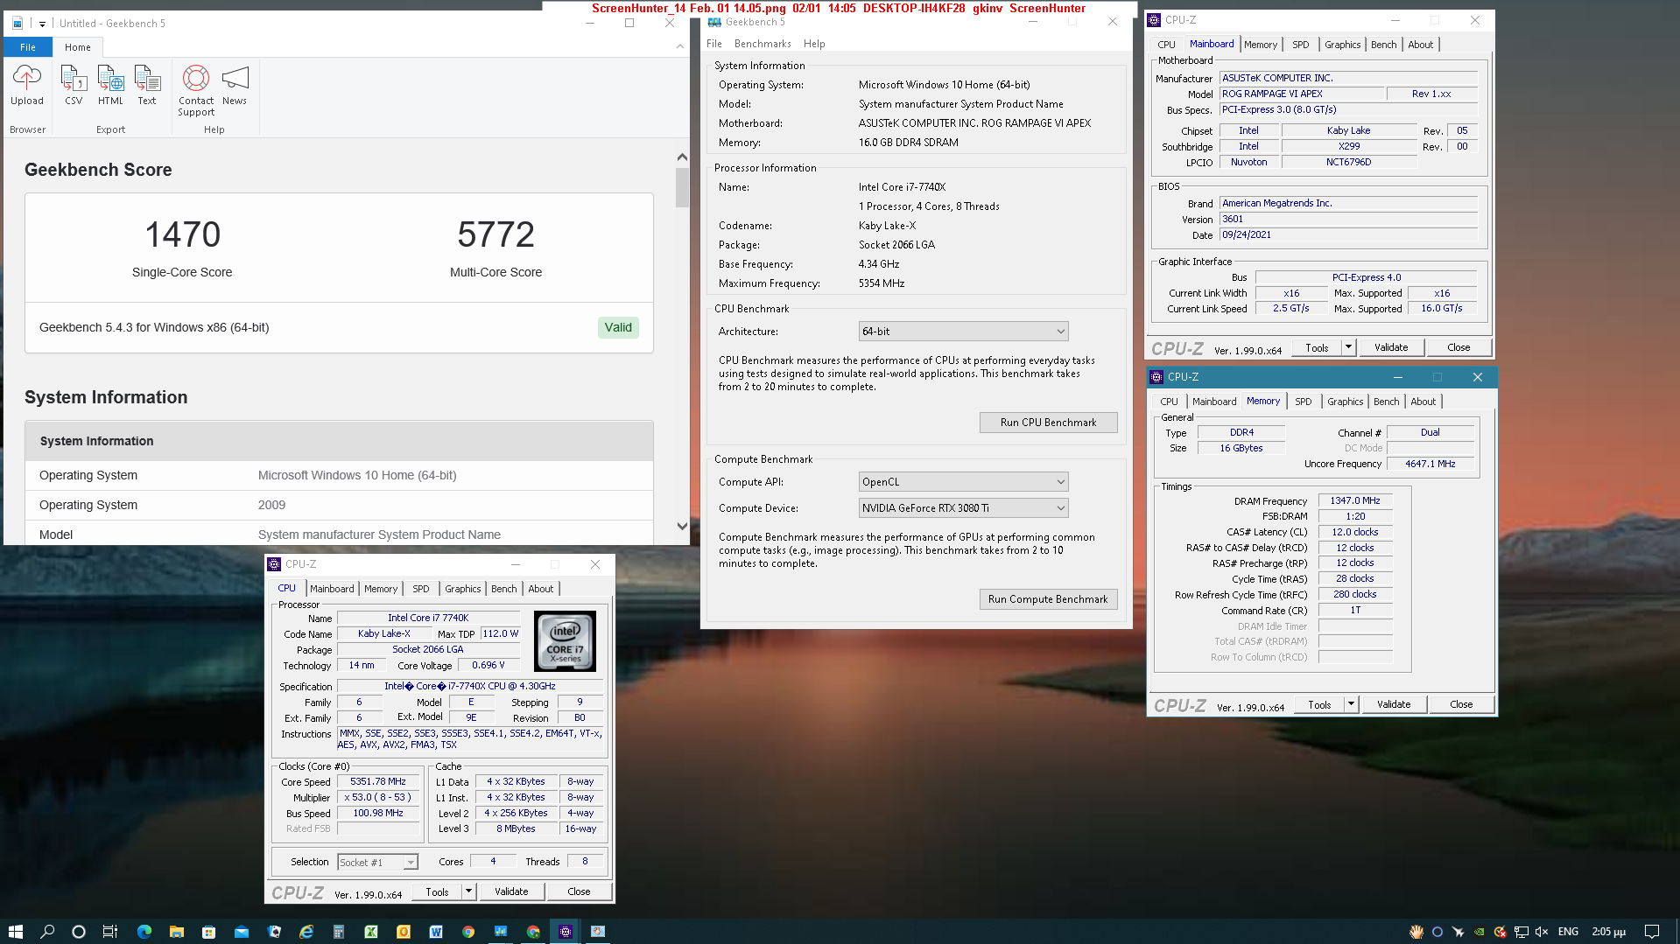Open Geekbench News
Viewport: 1680px width, 944px height.
pos(235,85)
